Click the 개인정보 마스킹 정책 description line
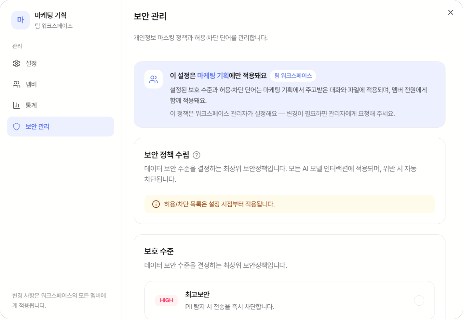The image size is (463, 319). [201, 38]
